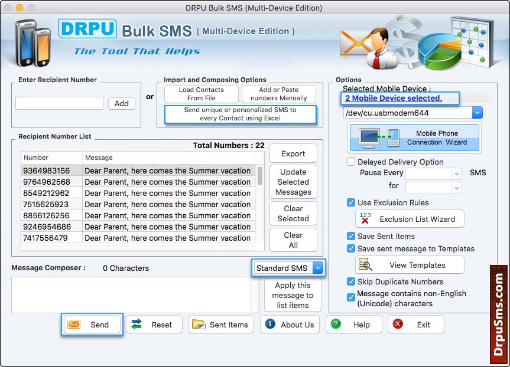Open the /dev/cu.usbmodem644 device dropdown
Image resolution: width=510 pixels, height=367 pixels.
click(x=477, y=113)
